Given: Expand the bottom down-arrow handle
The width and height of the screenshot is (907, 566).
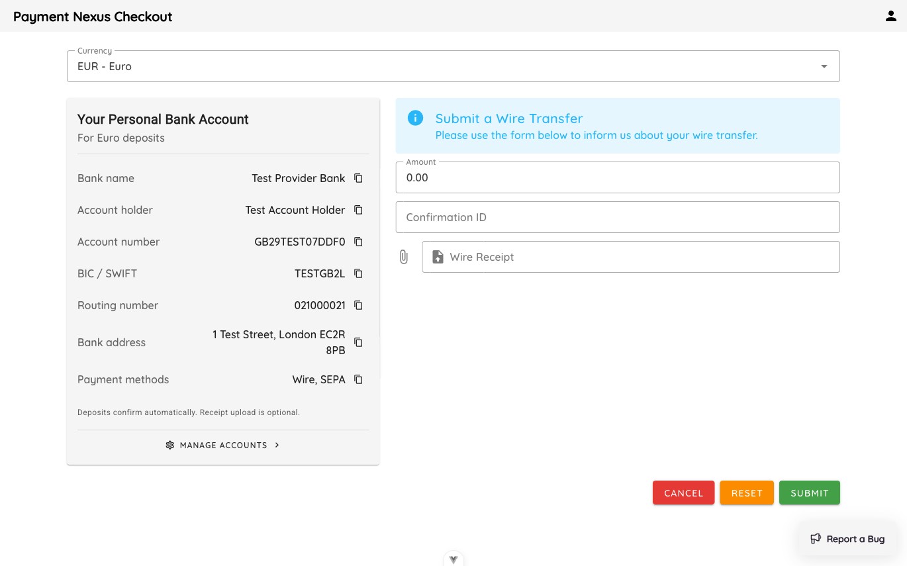Looking at the screenshot, I should pyautogui.click(x=453, y=559).
